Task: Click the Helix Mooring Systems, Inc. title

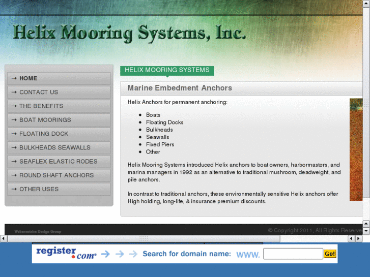Action: tap(129, 33)
